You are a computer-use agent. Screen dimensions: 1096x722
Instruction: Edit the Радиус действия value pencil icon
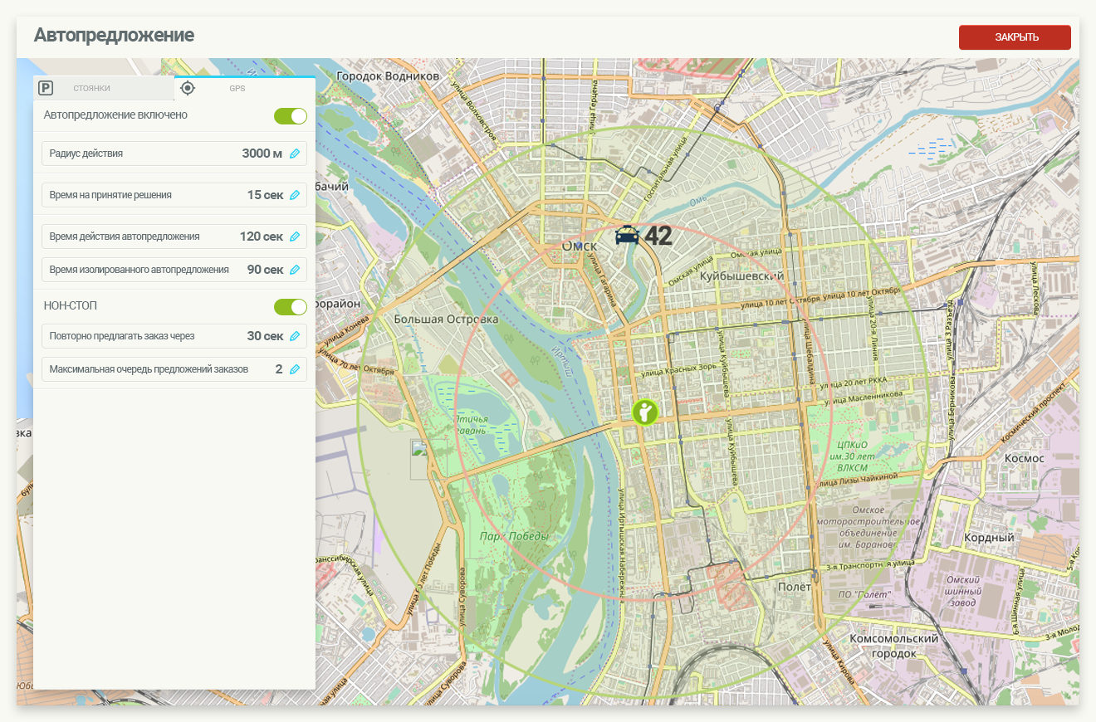[295, 154]
